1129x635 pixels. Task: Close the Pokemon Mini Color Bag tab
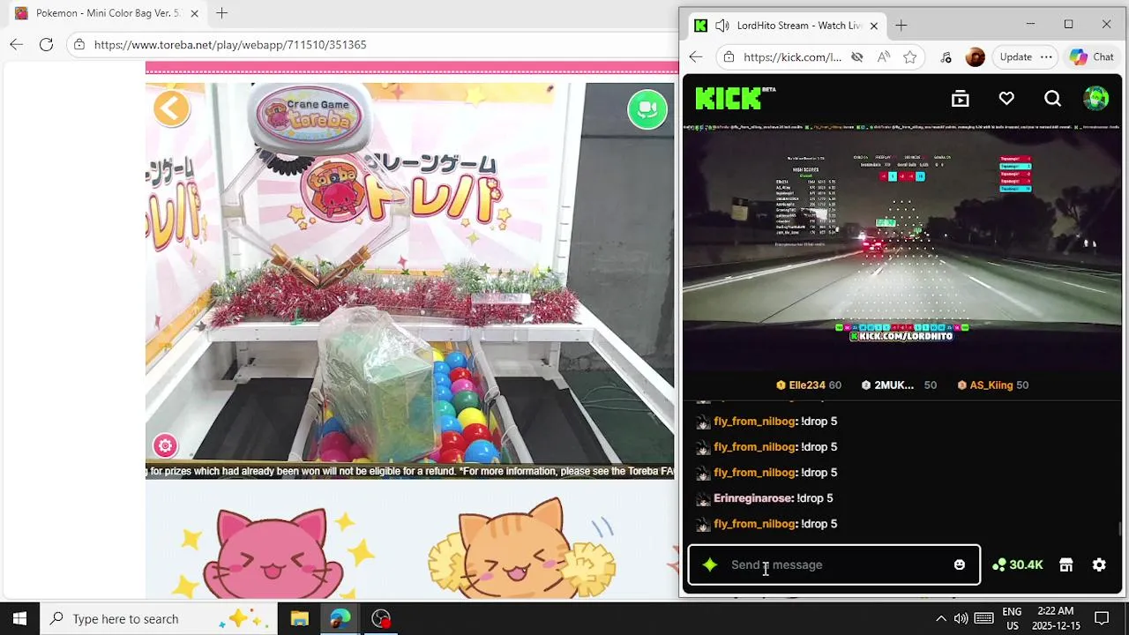(x=195, y=13)
